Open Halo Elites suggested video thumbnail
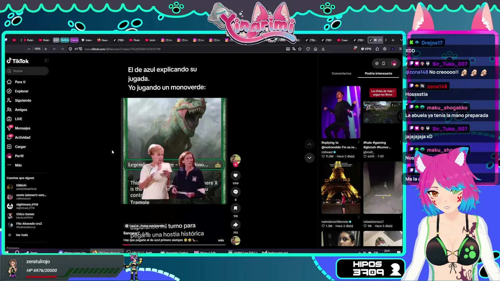This screenshot has height=281, width=500. click(x=382, y=112)
